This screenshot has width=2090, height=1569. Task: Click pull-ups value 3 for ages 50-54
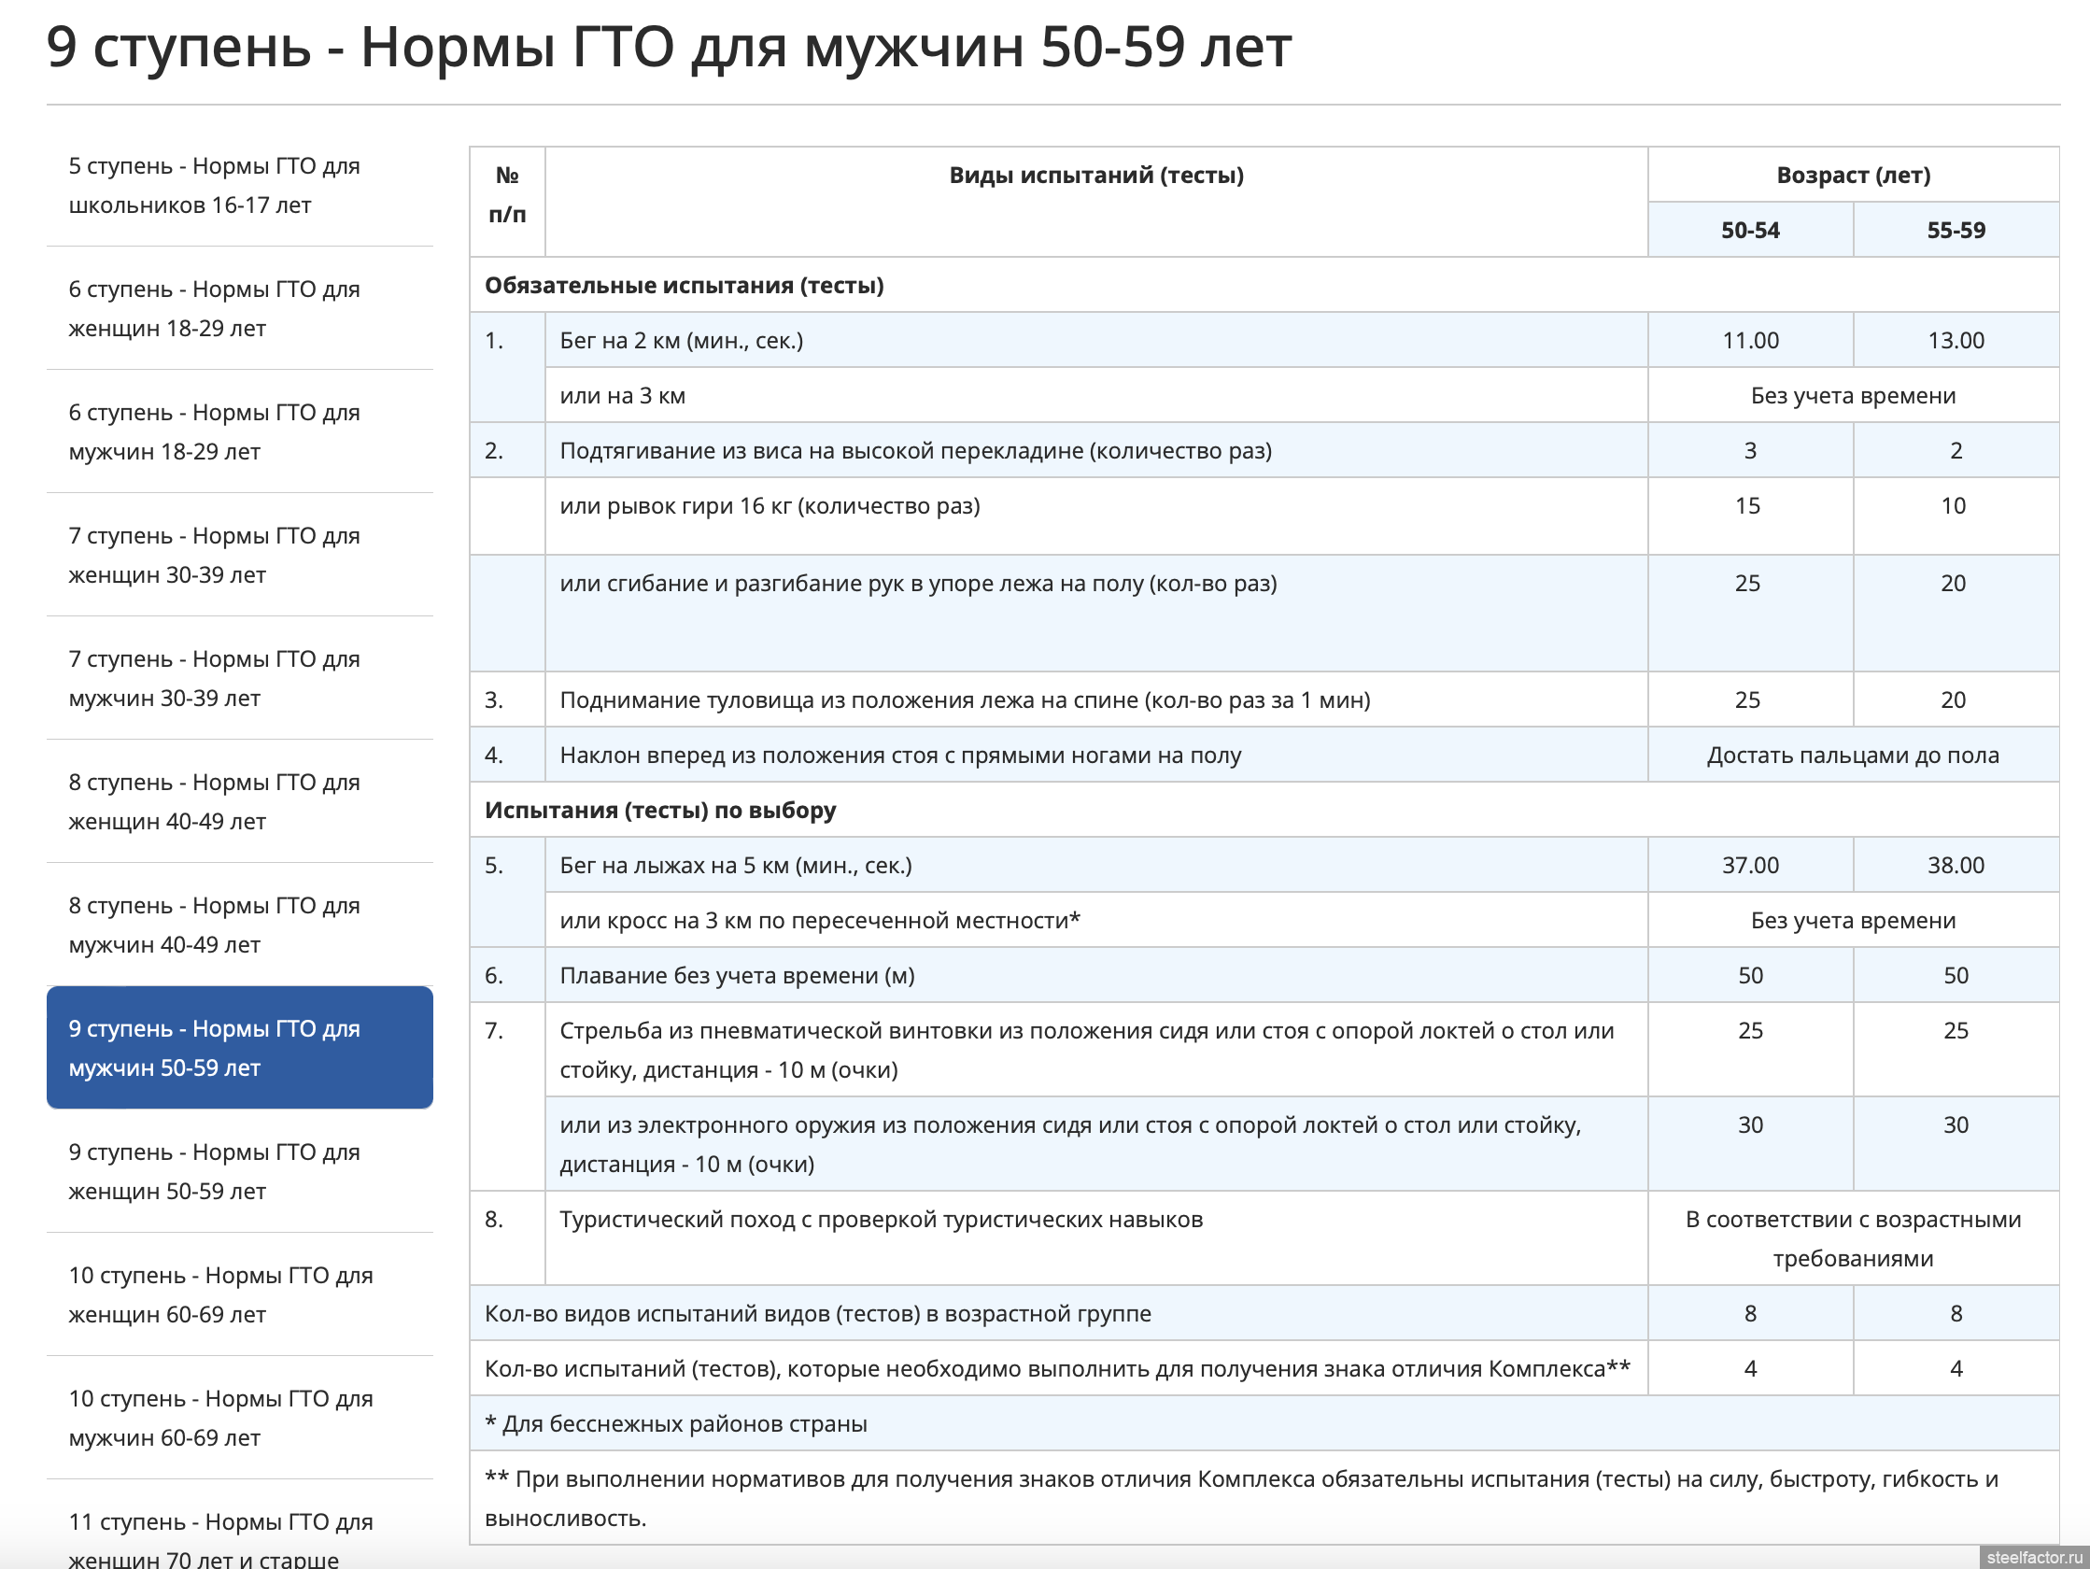tap(1750, 451)
